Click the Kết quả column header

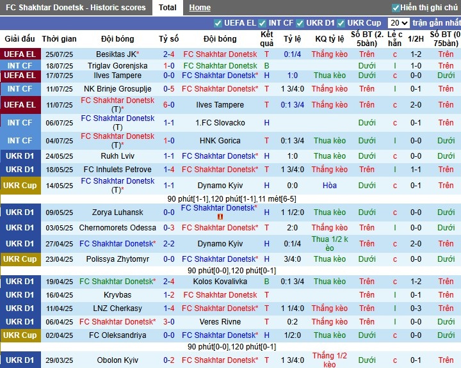coord(266,39)
